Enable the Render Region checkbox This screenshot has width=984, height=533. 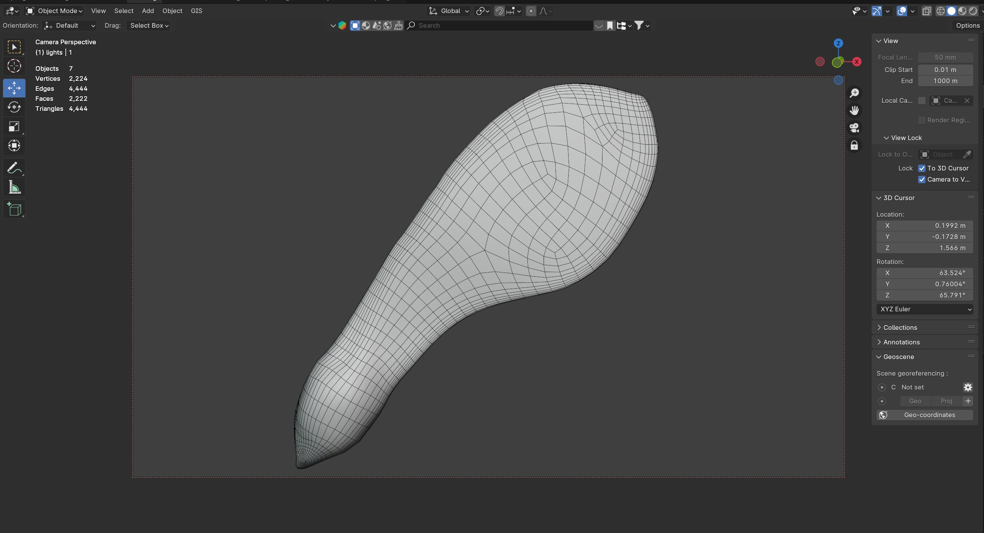tap(922, 120)
